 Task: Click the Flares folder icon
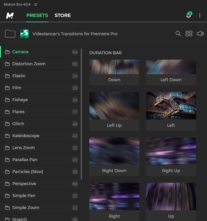click(x=7, y=112)
